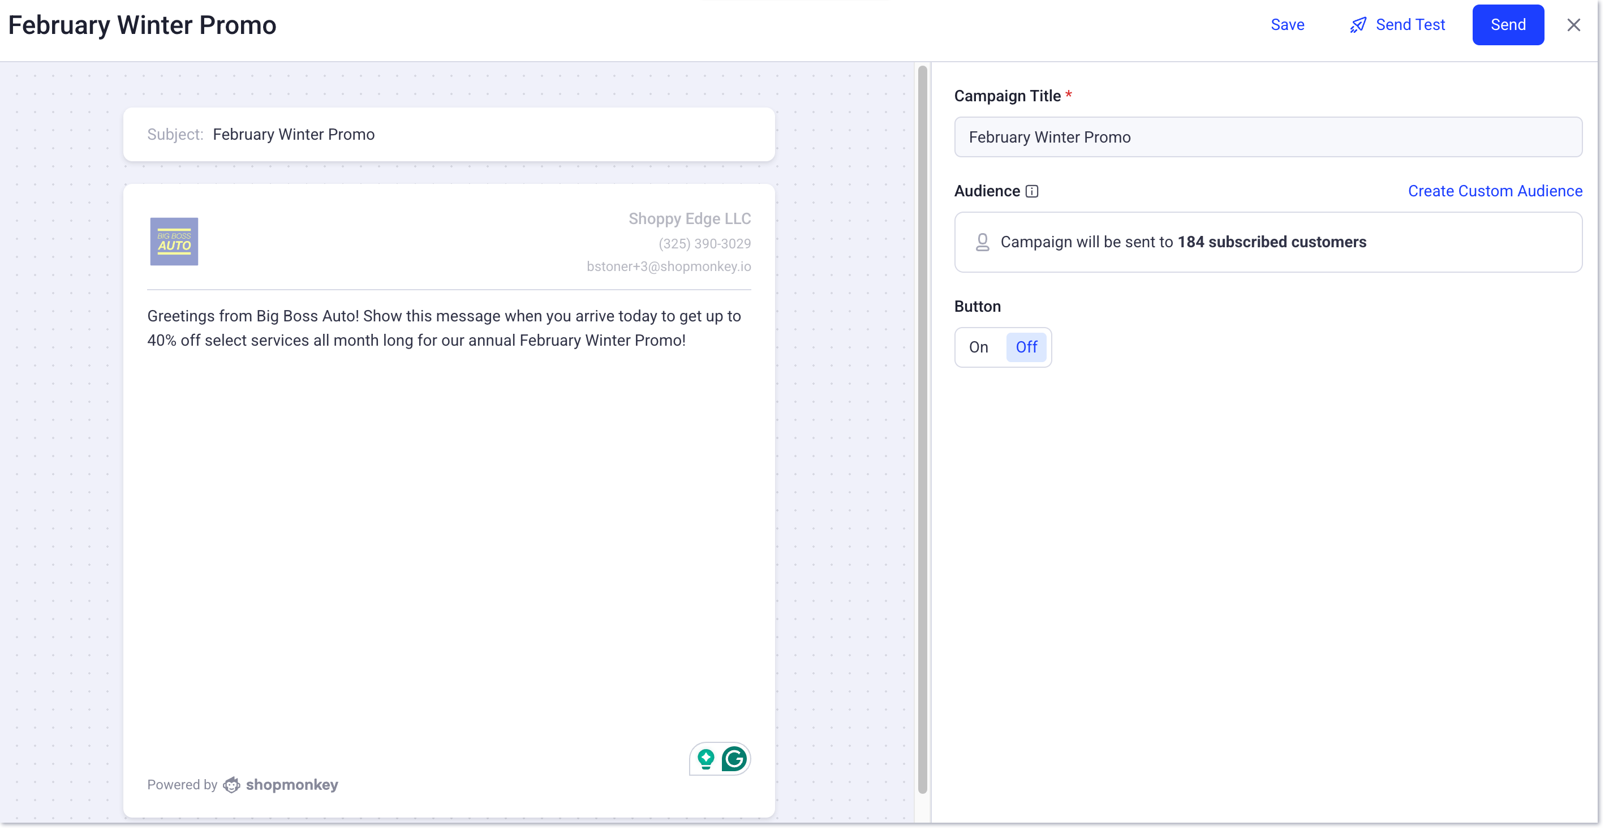Open the Audience info tooltip icon

[x=1032, y=192]
